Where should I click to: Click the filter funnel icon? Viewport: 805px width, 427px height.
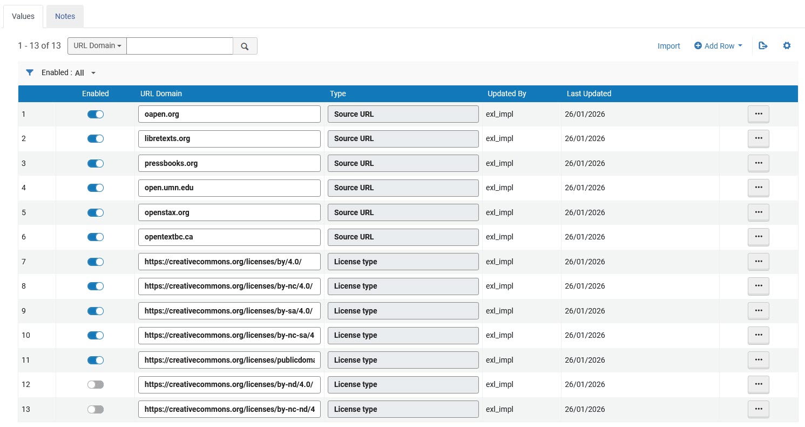[x=30, y=72]
